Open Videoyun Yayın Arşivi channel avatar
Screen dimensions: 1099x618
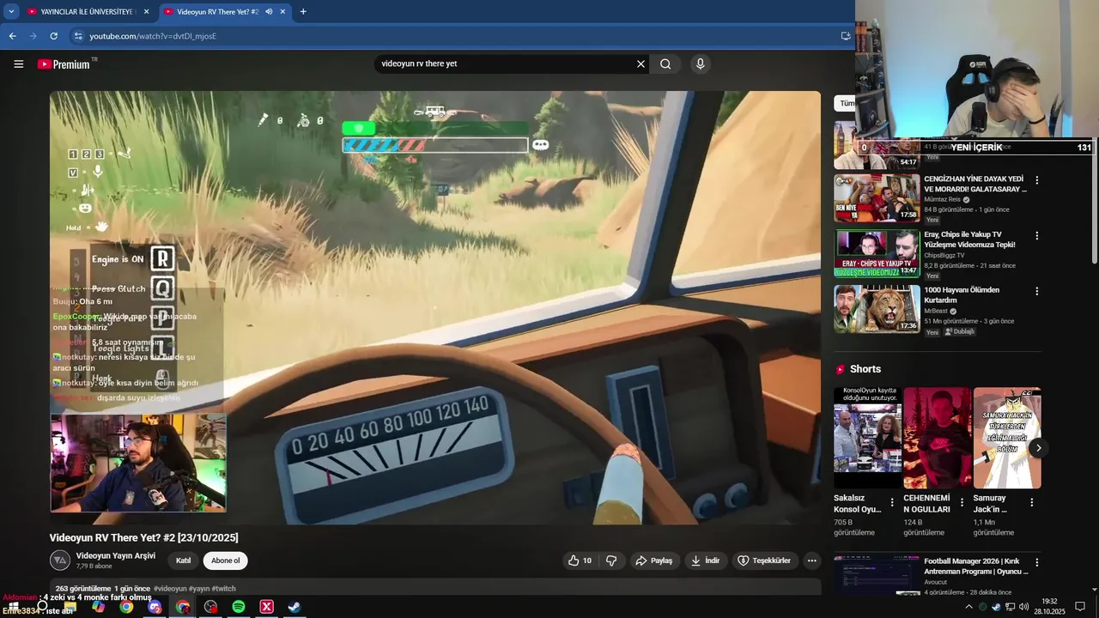point(60,560)
